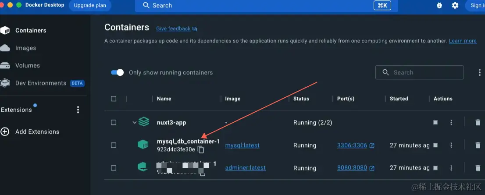
Task: Click the nuxt3-app stack icon
Action: pyautogui.click(x=144, y=122)
